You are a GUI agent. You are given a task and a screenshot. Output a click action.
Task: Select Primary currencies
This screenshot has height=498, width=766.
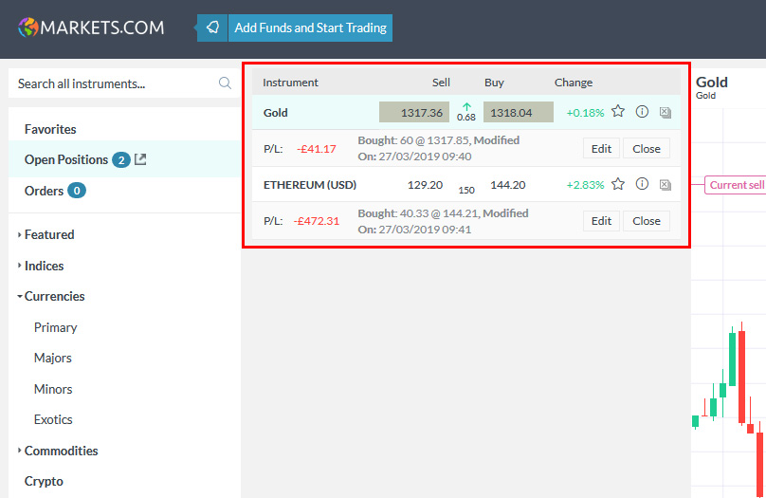coord(55,327)
